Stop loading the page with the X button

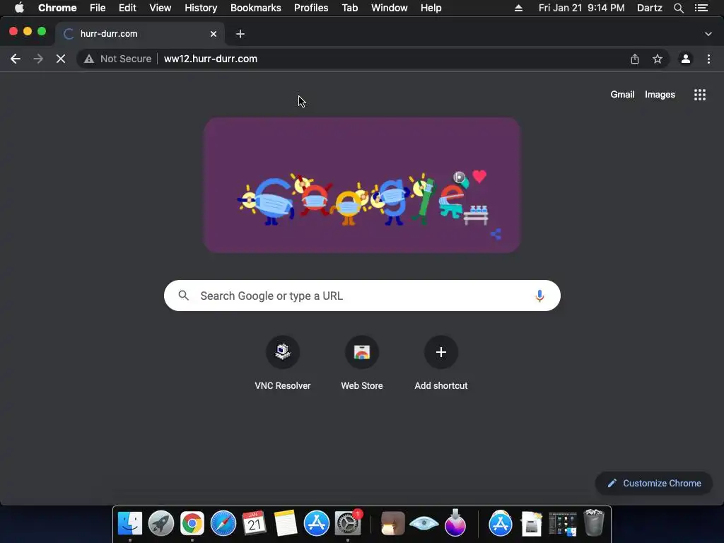point(61,59)
